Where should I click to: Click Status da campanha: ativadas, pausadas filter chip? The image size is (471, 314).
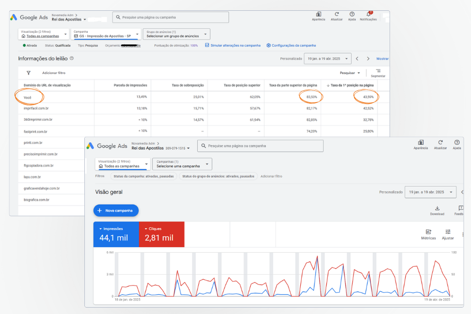(144, 177)
